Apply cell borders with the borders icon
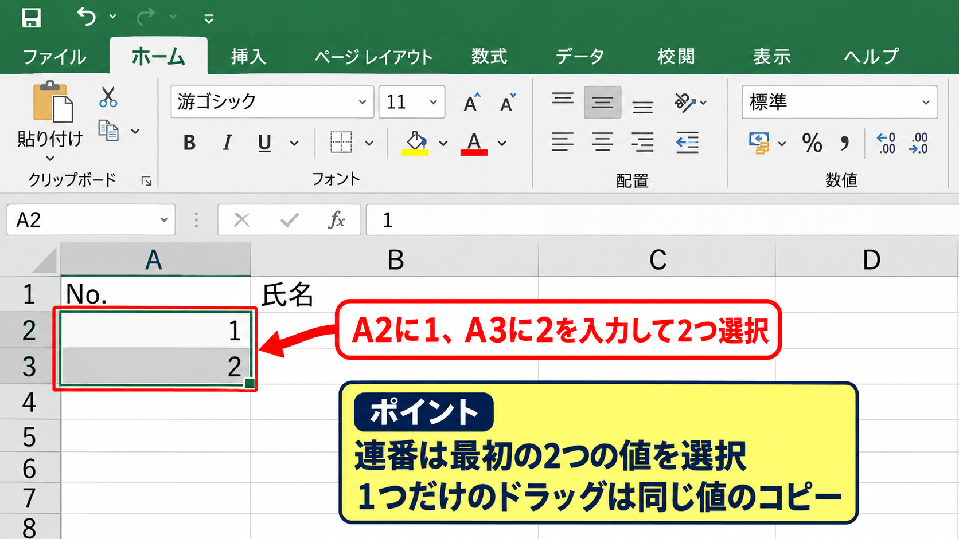The image size is (959, 539). [x=341, y=142]
